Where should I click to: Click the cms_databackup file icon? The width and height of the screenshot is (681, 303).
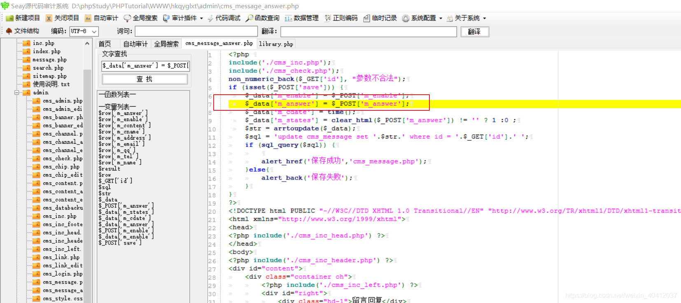[36, 208]
